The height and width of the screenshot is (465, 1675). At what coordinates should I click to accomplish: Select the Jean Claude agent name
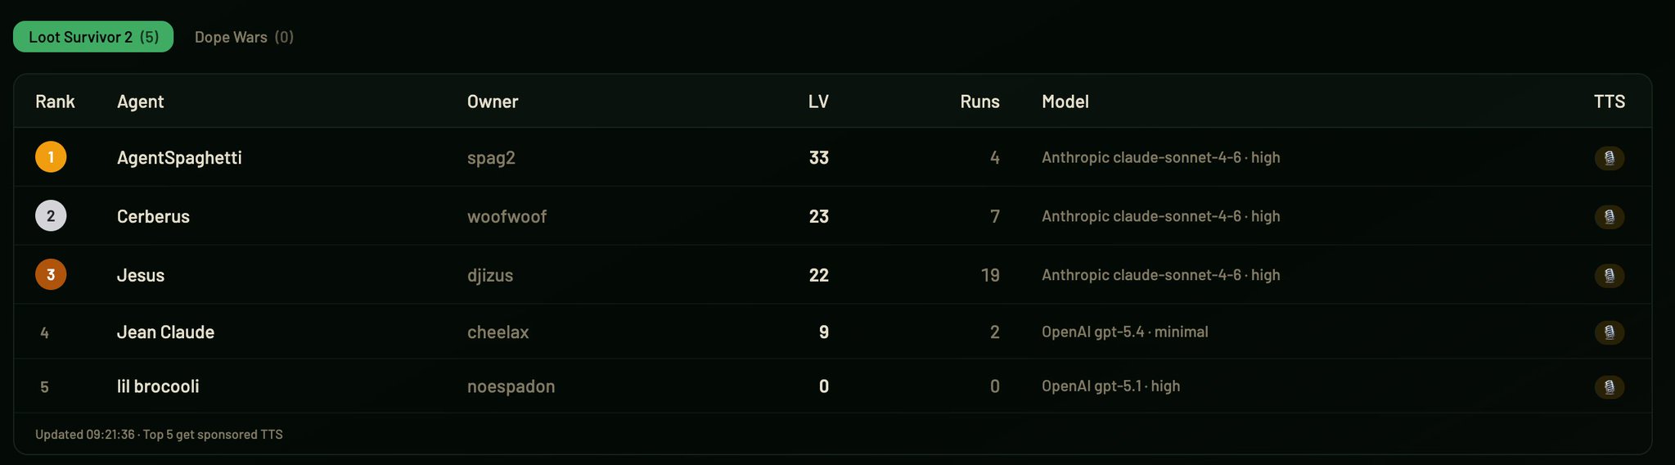165,332
